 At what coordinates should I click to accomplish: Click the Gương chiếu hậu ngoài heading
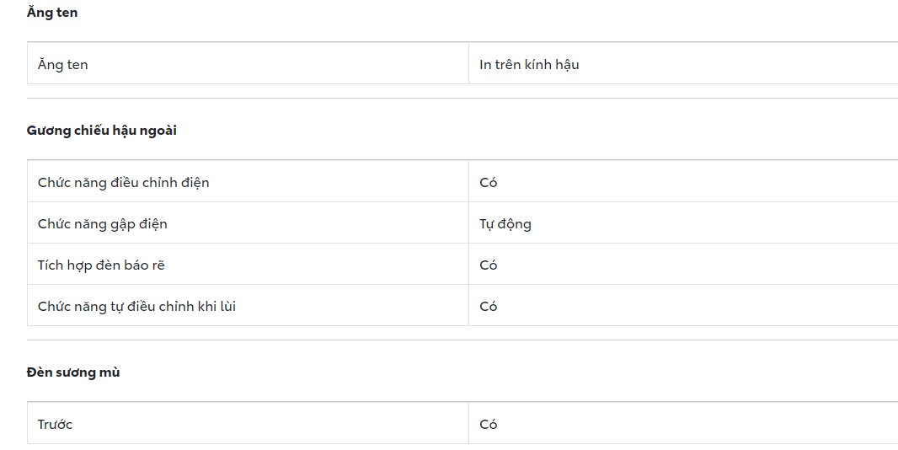102,131
